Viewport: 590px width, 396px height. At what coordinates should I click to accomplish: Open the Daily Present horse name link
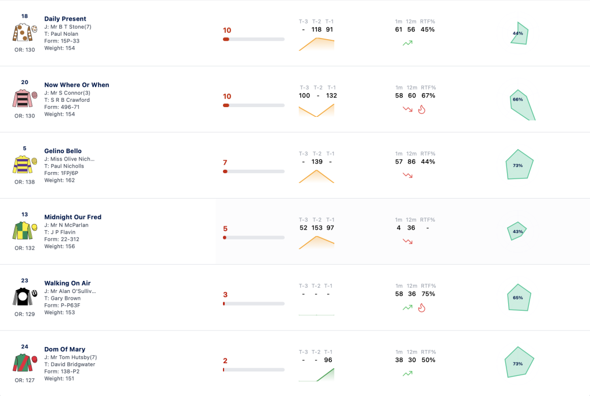coord(65,19)
